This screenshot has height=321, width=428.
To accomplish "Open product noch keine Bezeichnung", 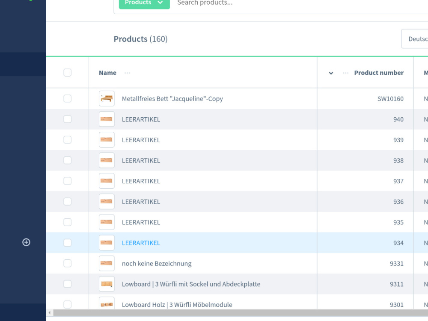I will point(157,264).
